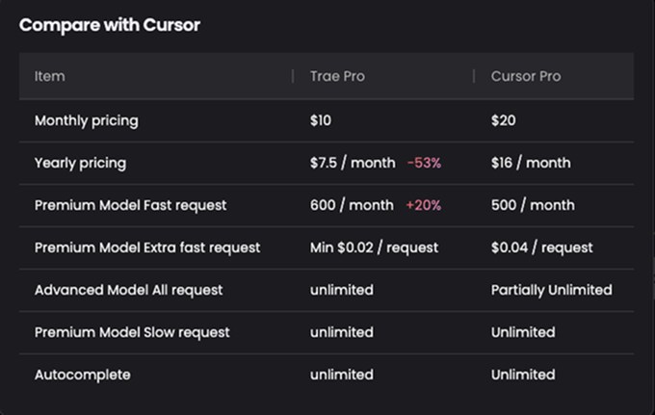Click the "Partially Unlimited" cell
655x415 pixels.
click(551, 290)
